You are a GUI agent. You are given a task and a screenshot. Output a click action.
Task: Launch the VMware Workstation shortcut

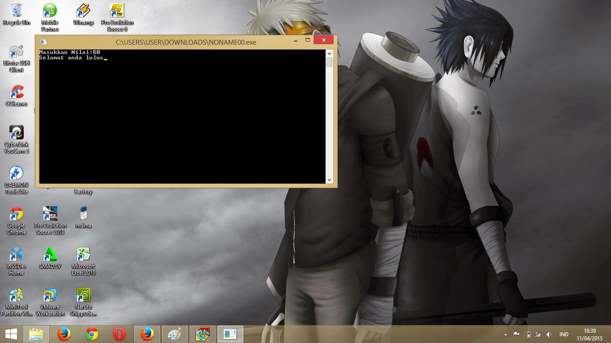(50, 302)
